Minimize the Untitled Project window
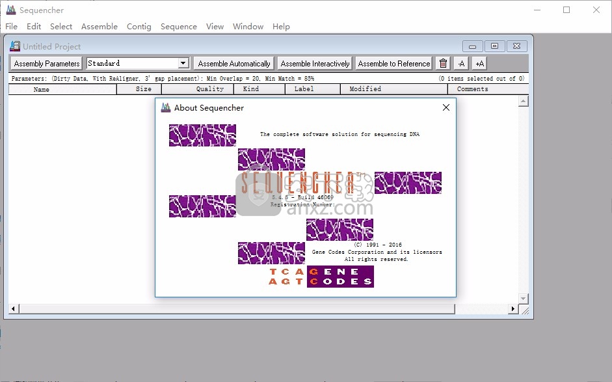This screenshot has width=612, height=382. (472, 46)
